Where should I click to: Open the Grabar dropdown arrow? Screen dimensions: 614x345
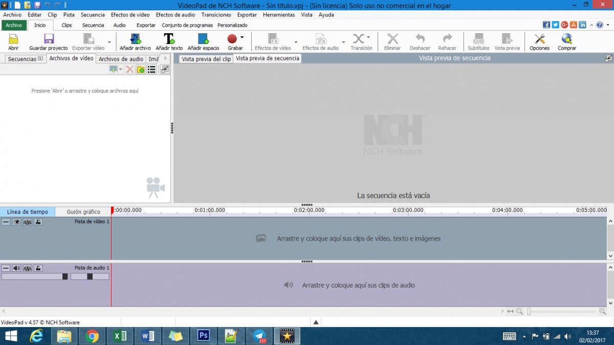click(x=242, y=37)
